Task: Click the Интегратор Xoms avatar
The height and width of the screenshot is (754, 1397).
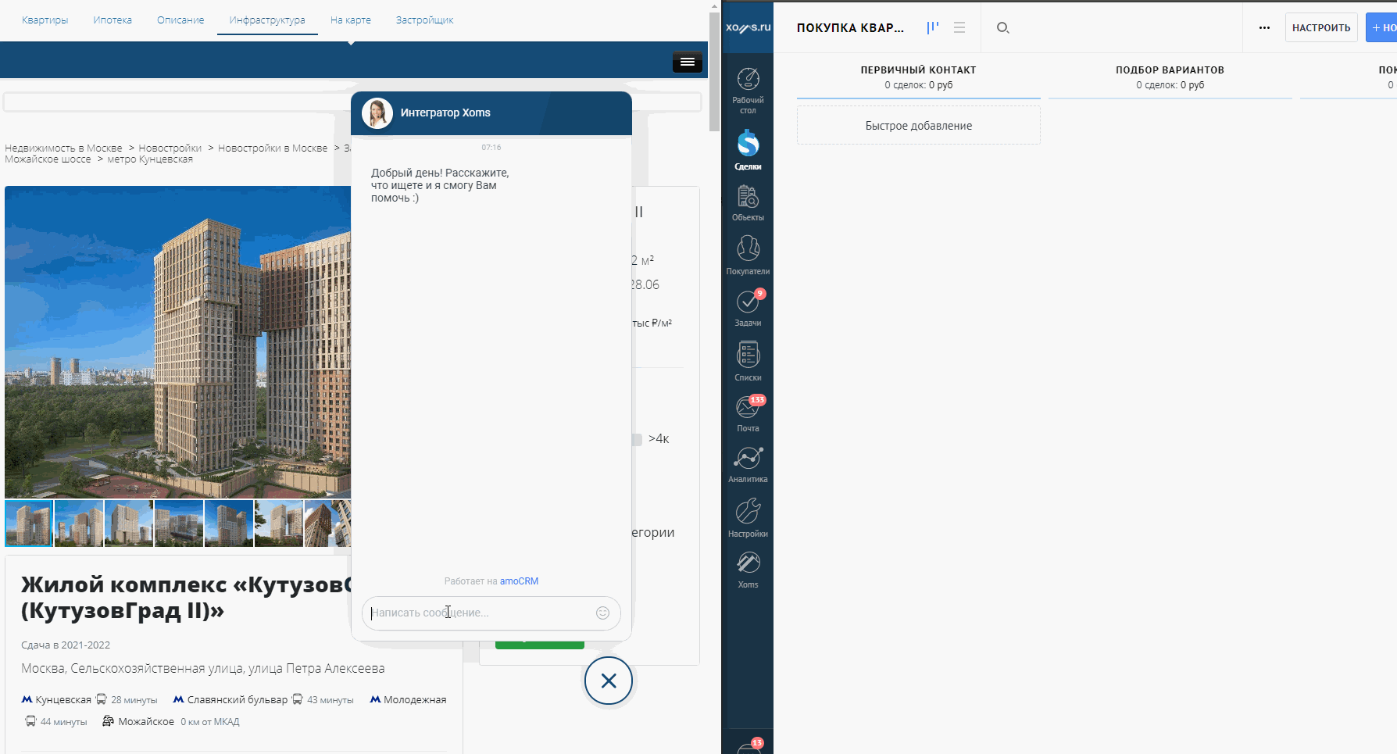Action: coord(377,113)
